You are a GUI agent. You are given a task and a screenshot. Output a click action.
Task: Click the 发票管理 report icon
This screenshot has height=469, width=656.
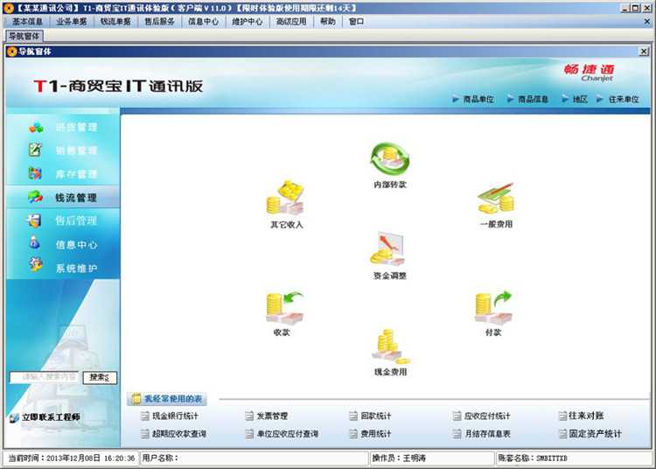click(x=249, y=416)
